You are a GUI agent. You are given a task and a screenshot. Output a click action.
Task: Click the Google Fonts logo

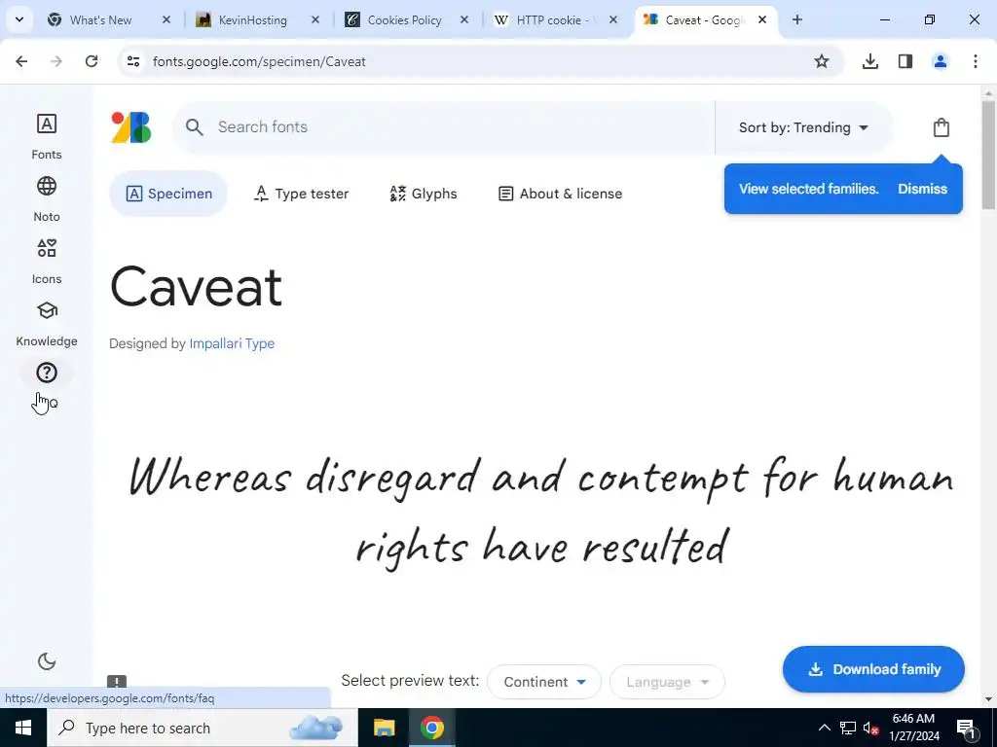coord(131,127)
